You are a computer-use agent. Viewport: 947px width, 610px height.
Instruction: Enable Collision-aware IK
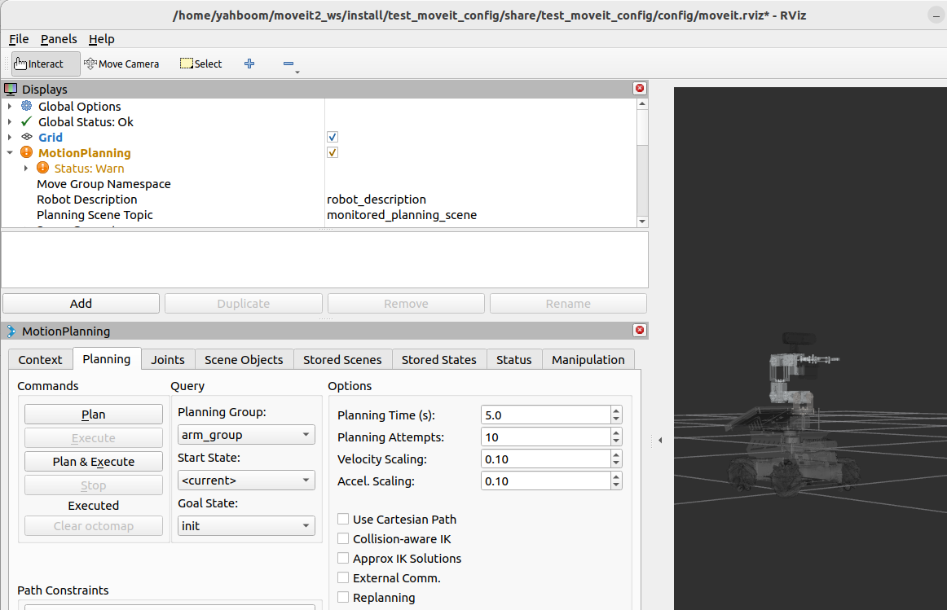[x=343, y=539]
